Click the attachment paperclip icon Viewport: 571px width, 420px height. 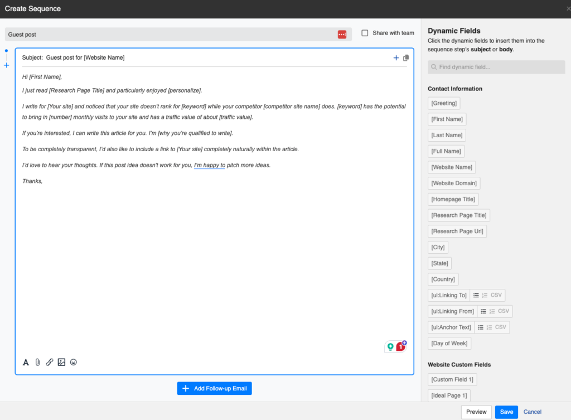coord(37,362)
